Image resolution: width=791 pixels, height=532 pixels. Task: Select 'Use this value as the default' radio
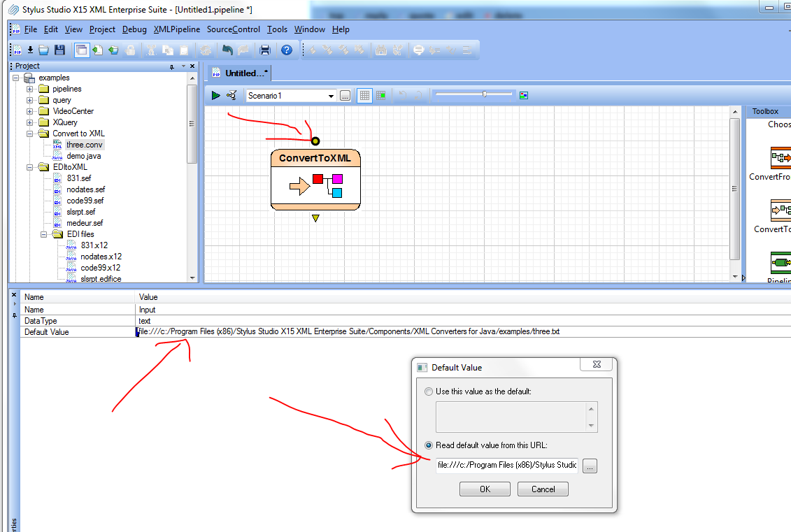[429, 391]
